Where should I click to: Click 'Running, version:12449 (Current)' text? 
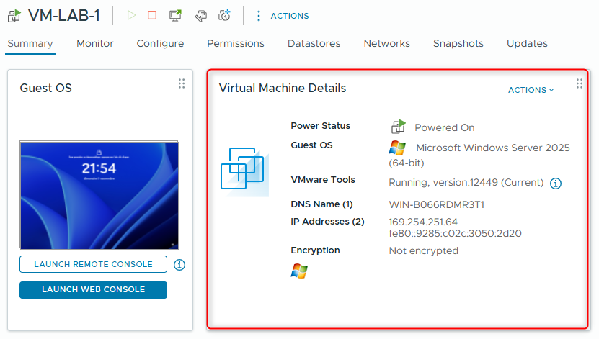click(x=466, y=183)
